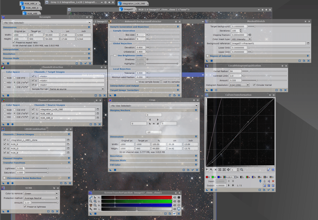318x220 pixels.
Task: Toggle the grid display in CurvesTransformation
Action: point(273,170)
